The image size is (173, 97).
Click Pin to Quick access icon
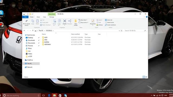[26, 21]
